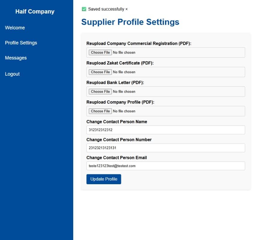The image size is (270, 240).
Task: Select Profile Settings in the sidebar
Action: [21, 43]
